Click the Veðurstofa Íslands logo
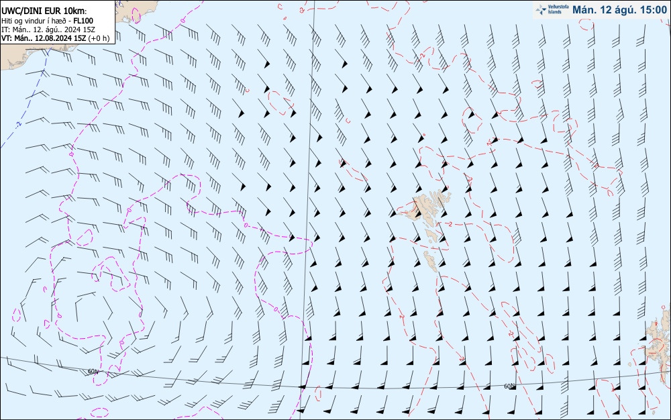 coord(552,10)
